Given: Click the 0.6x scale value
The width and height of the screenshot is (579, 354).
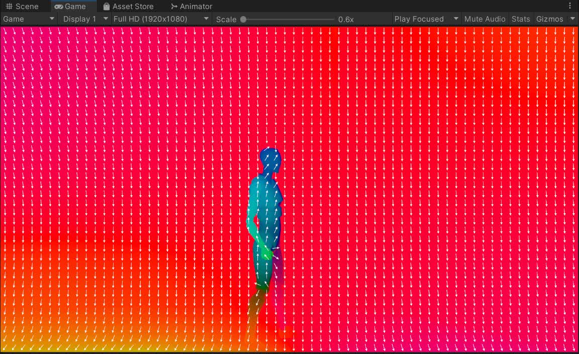Looking at the screenshot, I should pyautogui.click(x=346, y=19).
